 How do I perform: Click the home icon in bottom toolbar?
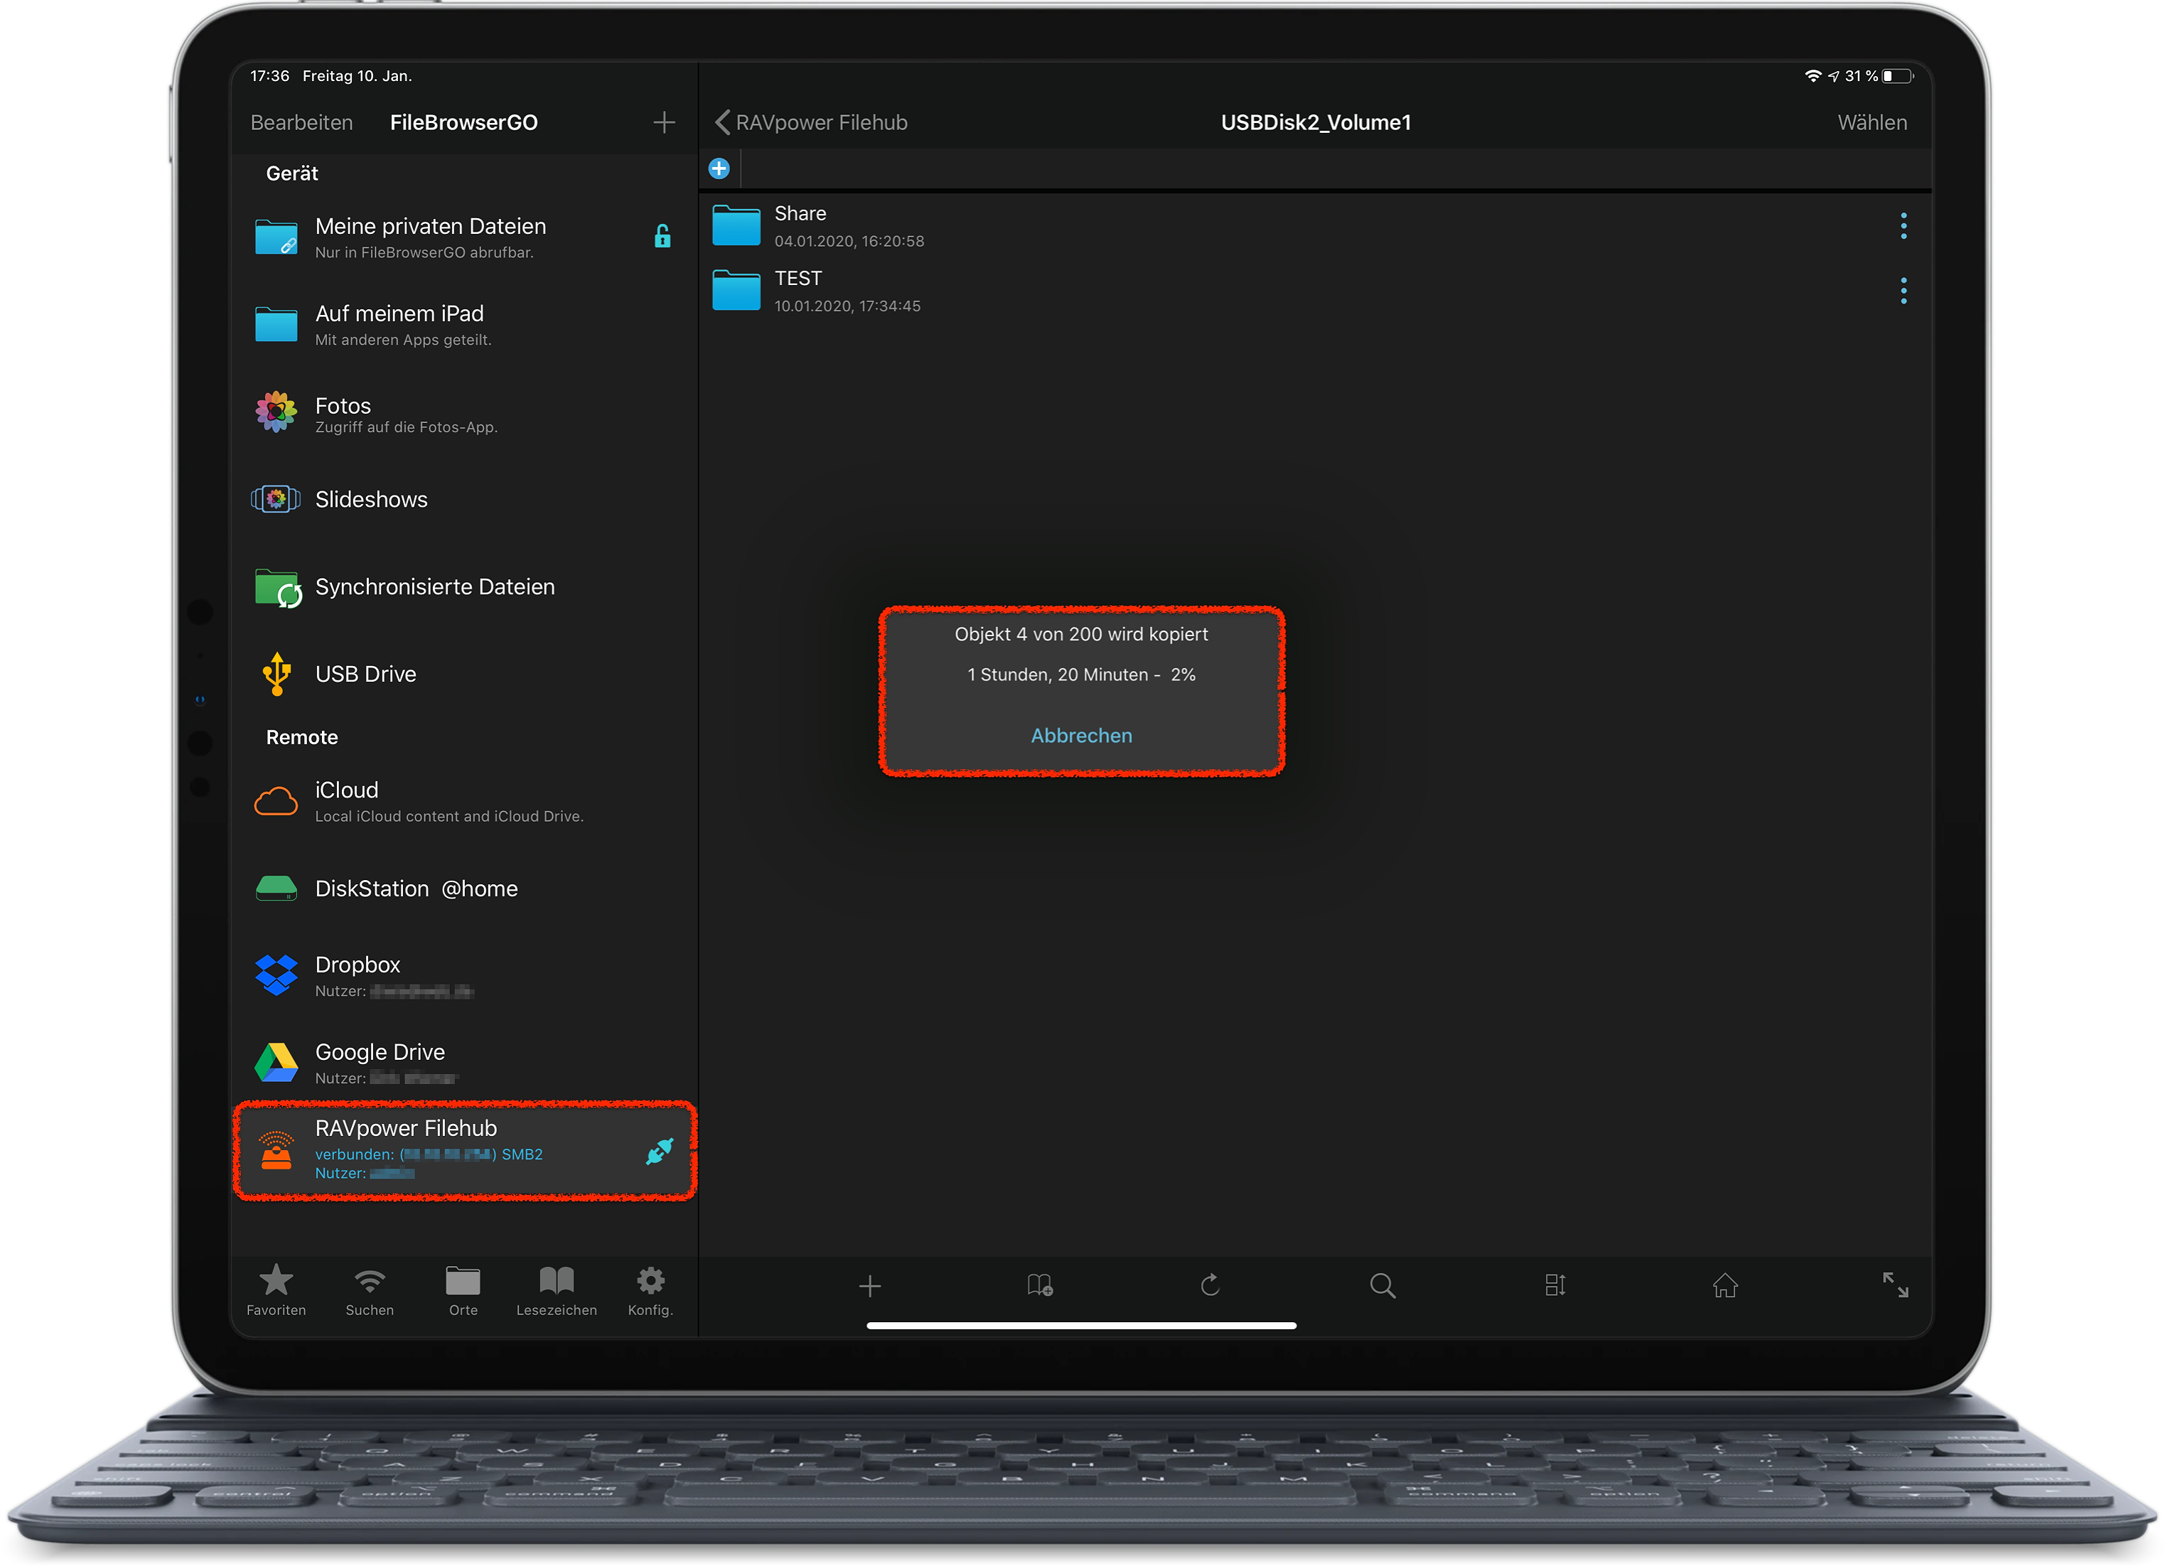point(1725,1285)
